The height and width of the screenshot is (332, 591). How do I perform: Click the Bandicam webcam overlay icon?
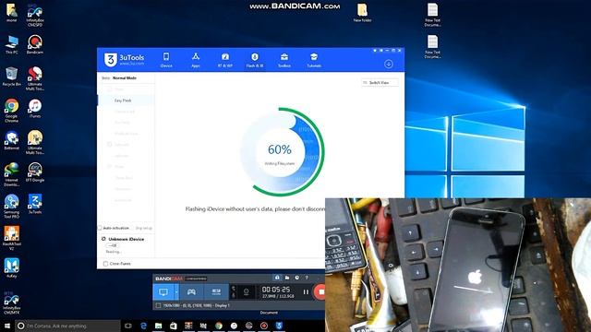coord(247,291)
